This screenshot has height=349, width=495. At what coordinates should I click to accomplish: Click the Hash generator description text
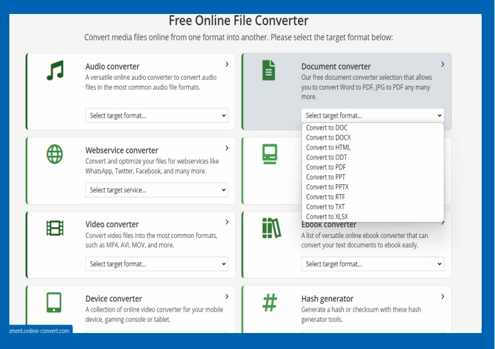pyautogui.click(x=361, y=314)
